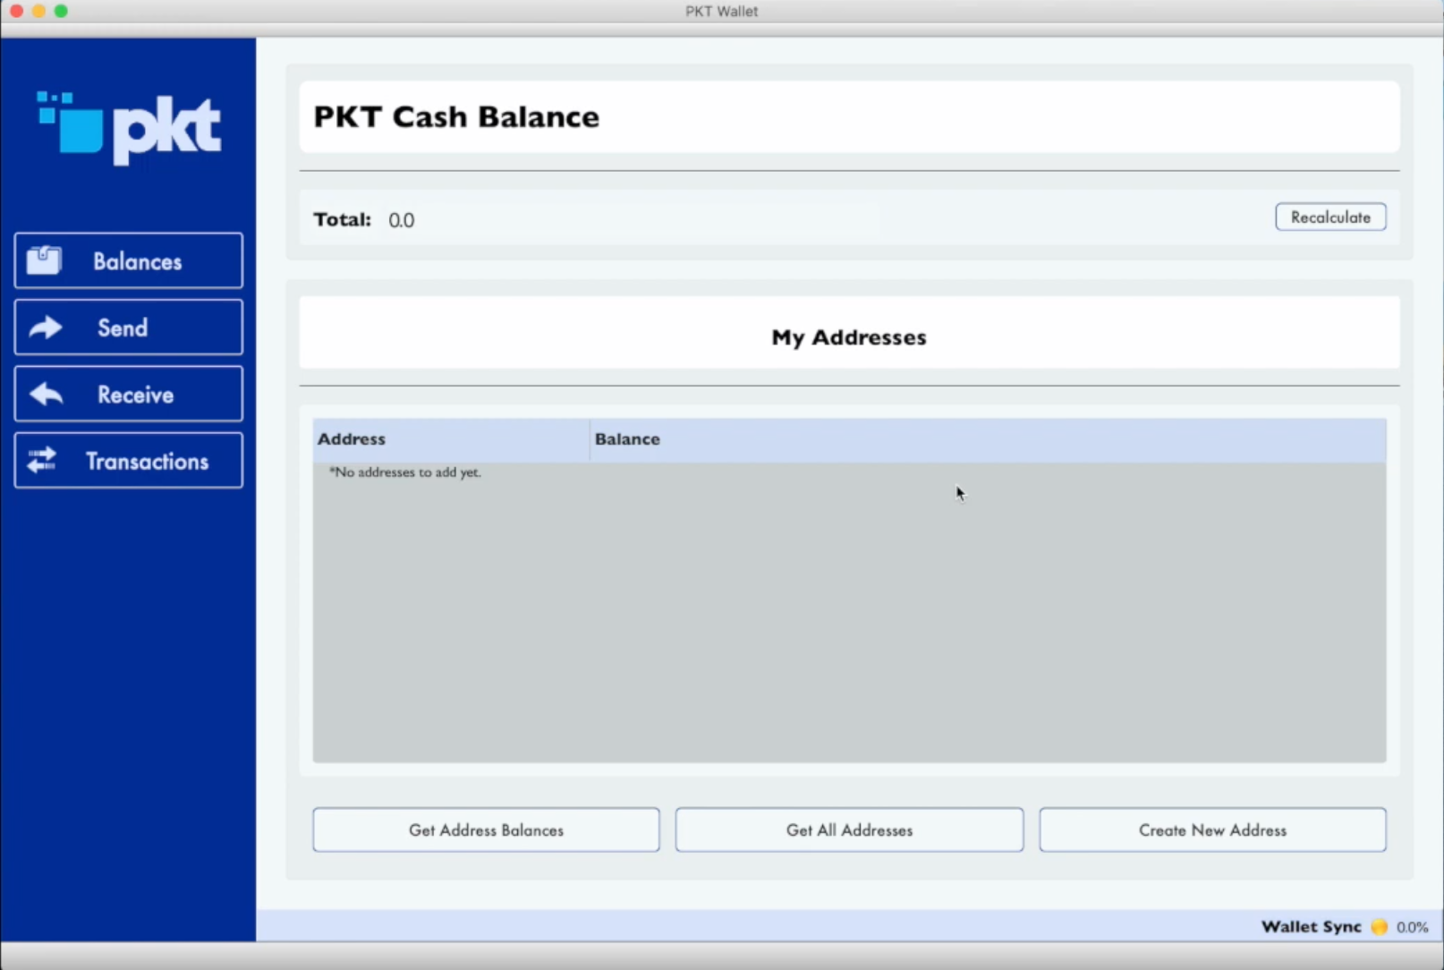The height and width of the screenshot is (970, 1444).
Task: Select the back-arrow icon beside Receive
Action: click(44, 394)
